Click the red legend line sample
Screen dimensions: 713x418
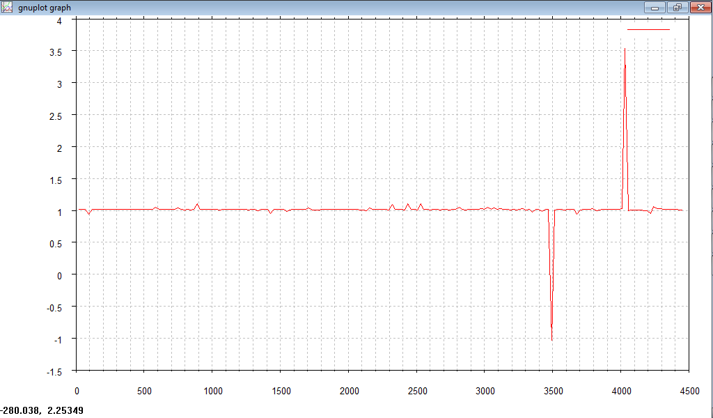pos(648,29)
